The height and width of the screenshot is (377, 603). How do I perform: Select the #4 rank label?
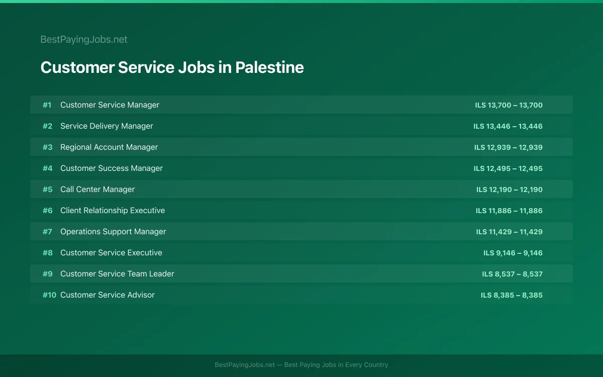47,168
